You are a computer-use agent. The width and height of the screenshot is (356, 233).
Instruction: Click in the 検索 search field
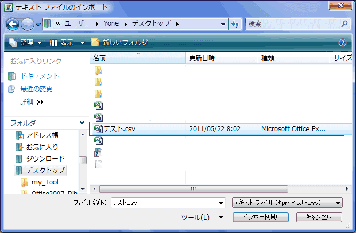(299, 24)
